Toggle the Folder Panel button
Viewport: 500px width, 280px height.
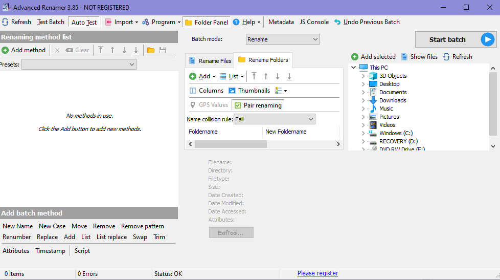(x=207, y=22)
